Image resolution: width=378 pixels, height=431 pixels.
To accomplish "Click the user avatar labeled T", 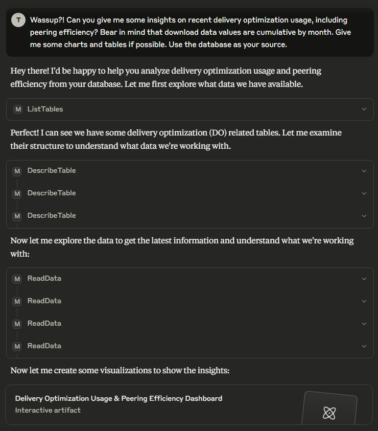I will tap(18, 20).
